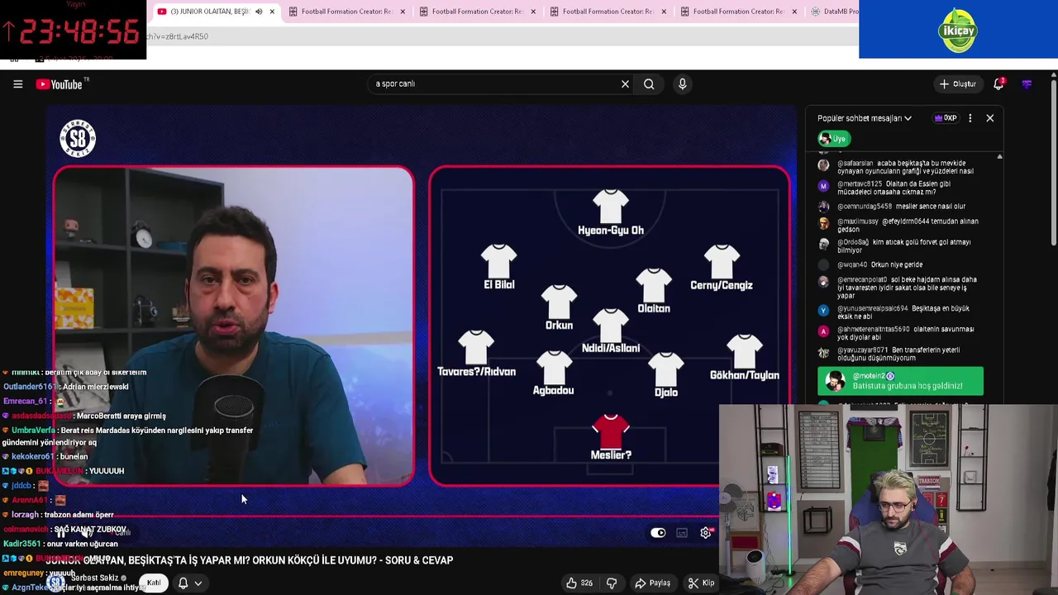The width and height of the screenshot is (1058, 595).
Task: Open live chat three-dot options menu
Action: pyautogui.click(x=970, y=118)
